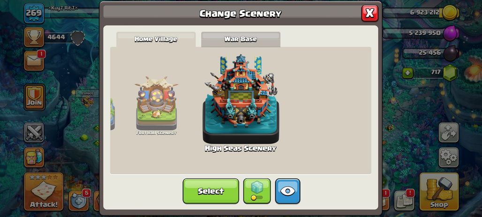Open the Shop with hammer icon
Image resolution: width=482 pixels, height=217 pixels.
click(439, 191)
